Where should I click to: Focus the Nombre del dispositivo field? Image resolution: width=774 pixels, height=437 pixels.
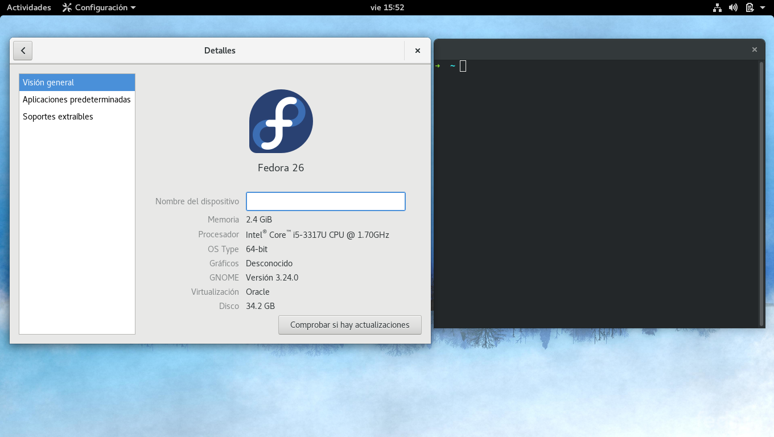pos(326,201)
